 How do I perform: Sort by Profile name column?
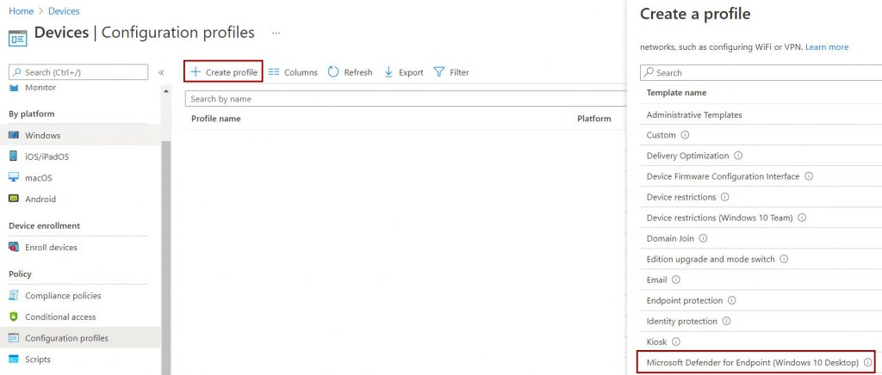click(x=216, y=119)
